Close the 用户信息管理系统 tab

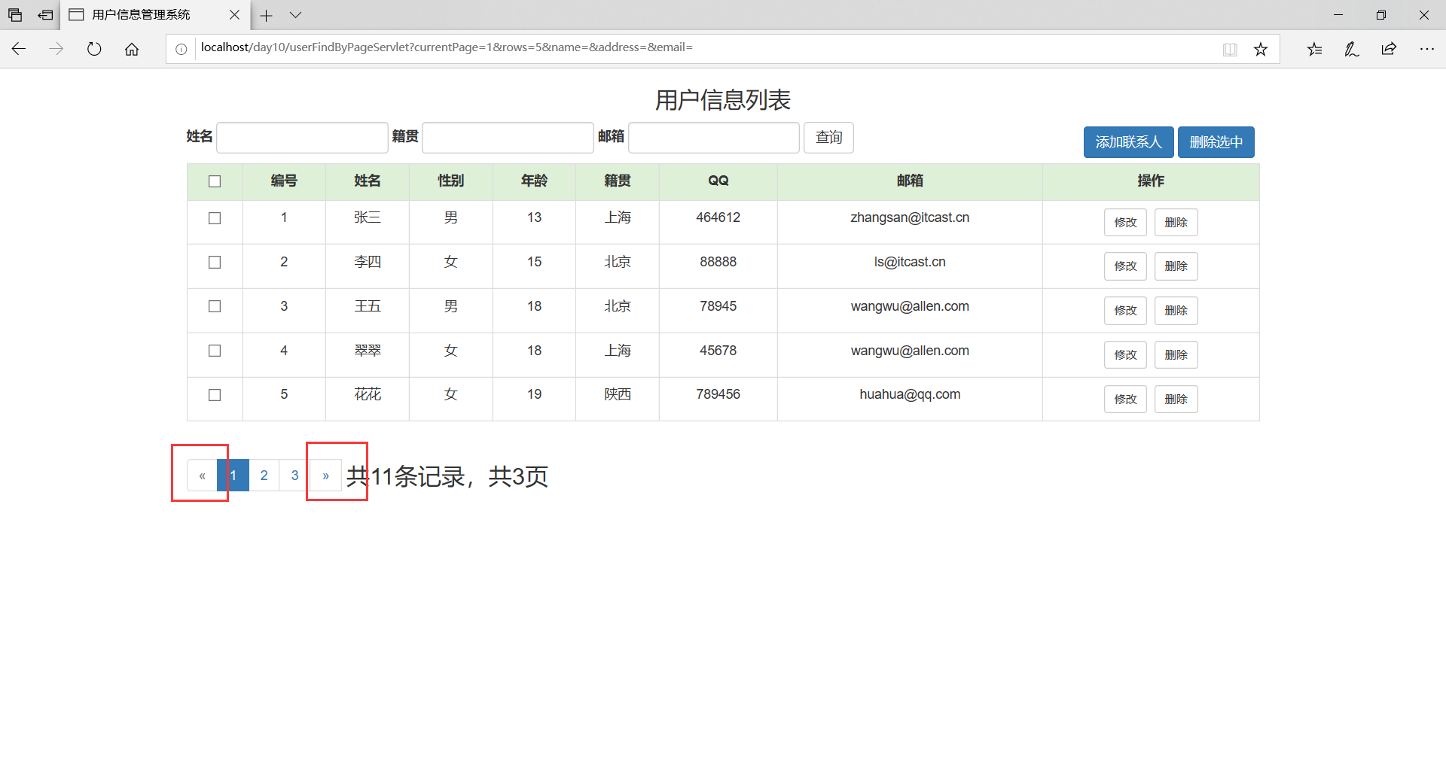(x=234, y=15)
